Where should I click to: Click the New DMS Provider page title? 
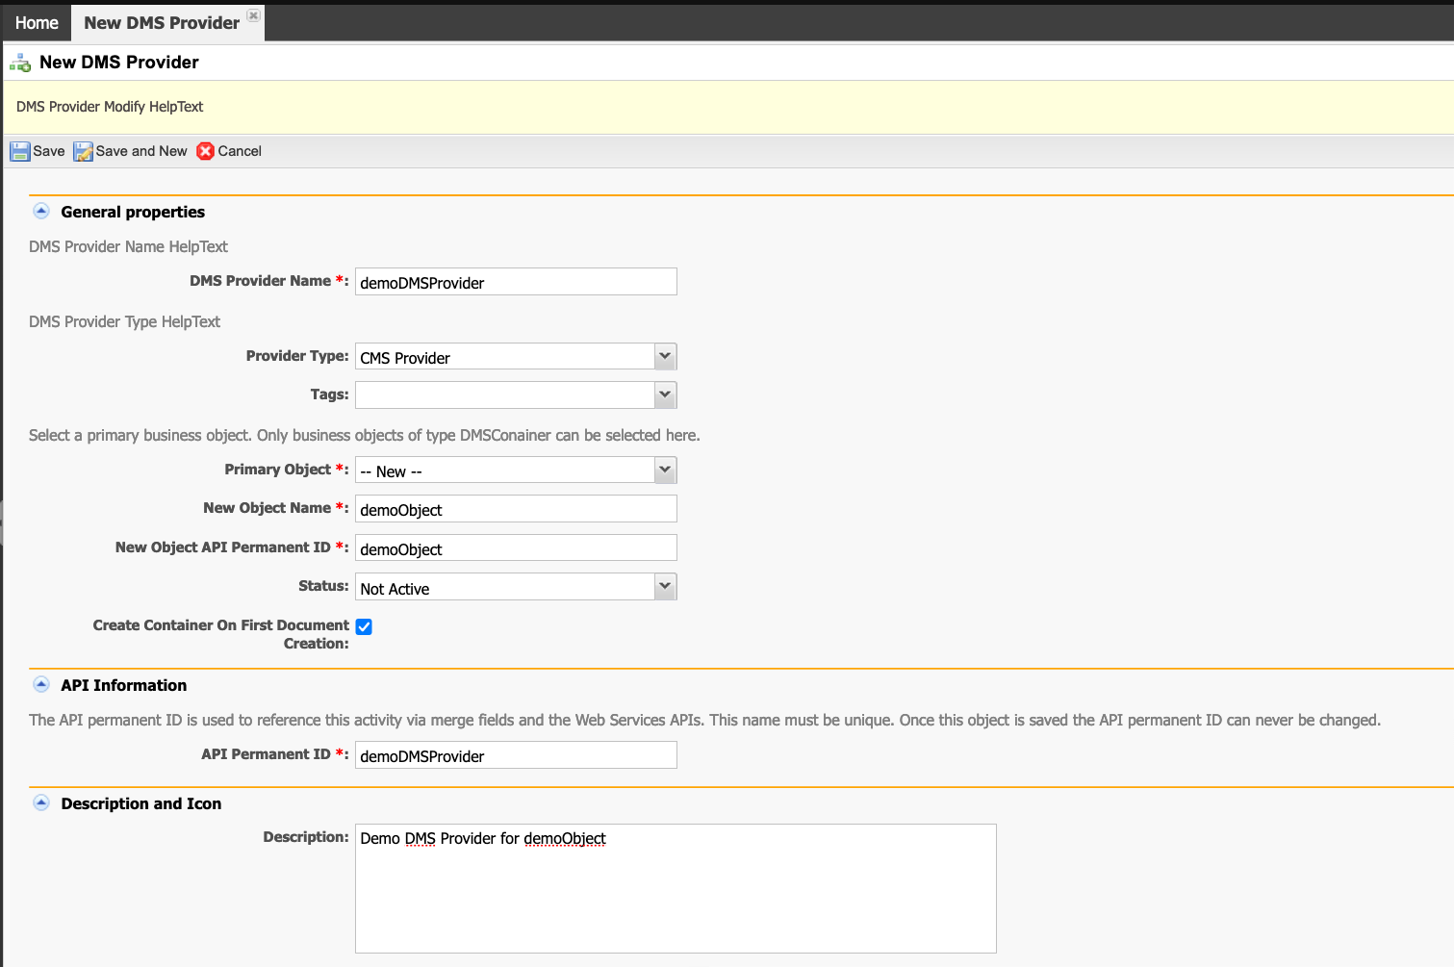tap(119, 63)
